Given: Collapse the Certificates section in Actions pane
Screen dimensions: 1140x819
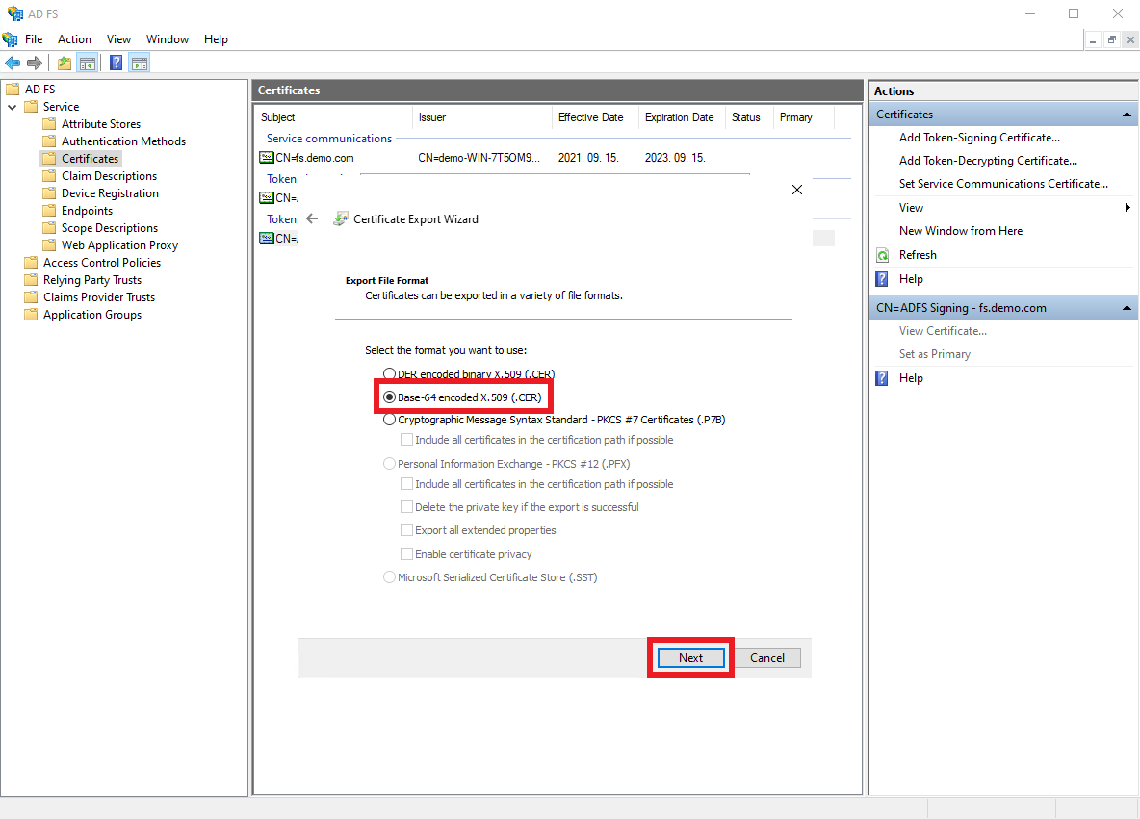Looking at the screenshot, I should [x=1126, y=114].
